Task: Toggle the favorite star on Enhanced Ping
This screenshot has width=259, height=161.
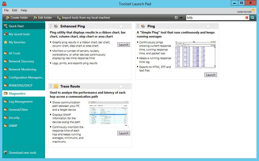Action: pyautogui.click(x=121, y=26)
